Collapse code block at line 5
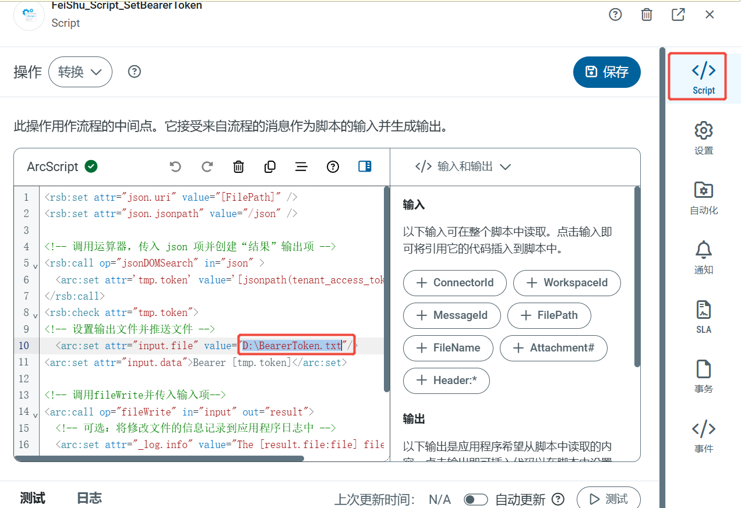This screenshot has width=741, height=508. [x=36, y=267]
